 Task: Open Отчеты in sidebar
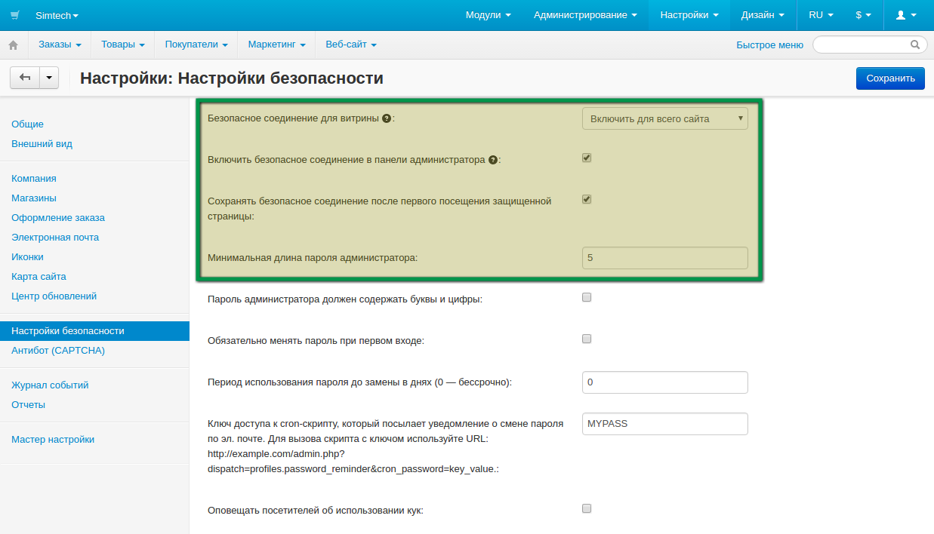pos(28,404)
